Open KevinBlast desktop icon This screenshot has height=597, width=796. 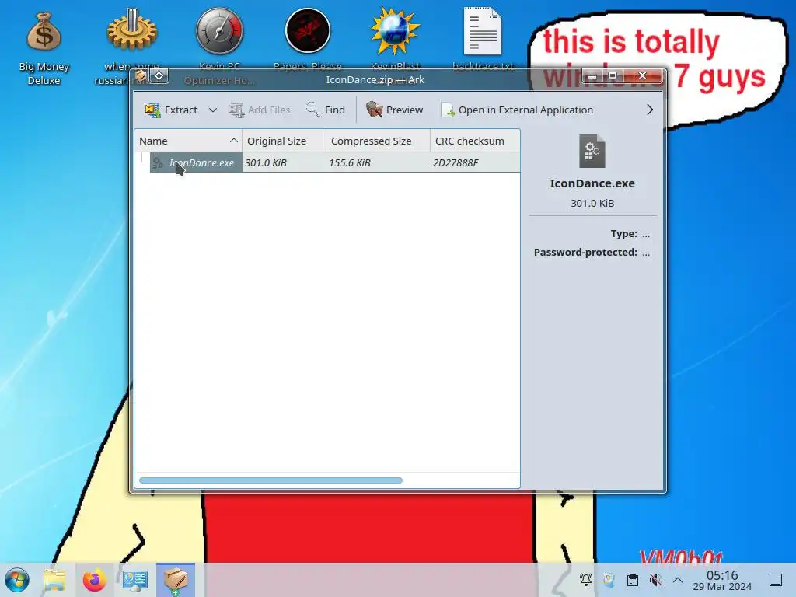coord(396,39)
